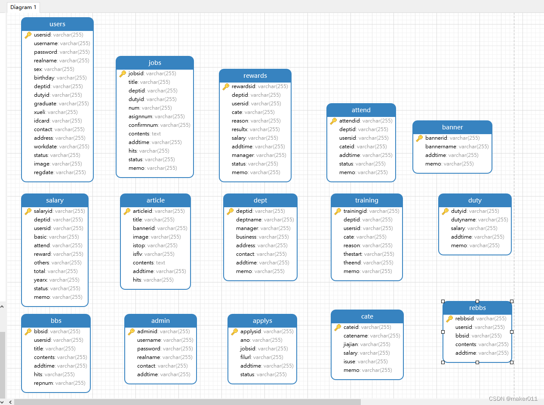Click the vertical scrollbar thumb

3,365
